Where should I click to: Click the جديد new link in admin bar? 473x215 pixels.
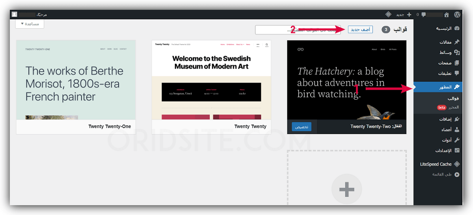click(400, 15)
